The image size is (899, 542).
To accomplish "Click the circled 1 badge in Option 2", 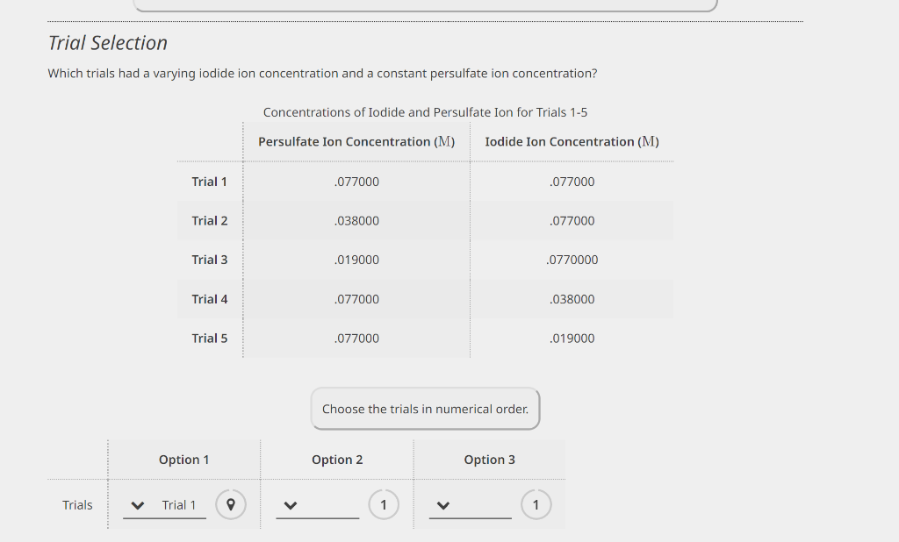I will (x=383, y=504).
